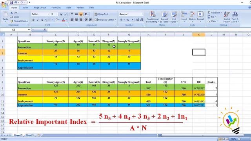The width and height of the screenshot is (251, 141).
Task: Open Find & Select
Action: tap(235, 17)
